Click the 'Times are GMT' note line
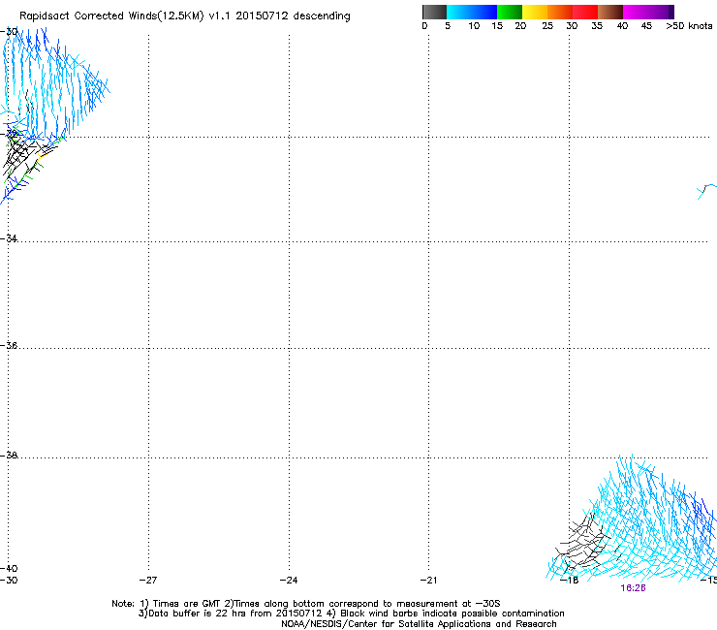Screen dimensions: 717x630 [306, 604]
